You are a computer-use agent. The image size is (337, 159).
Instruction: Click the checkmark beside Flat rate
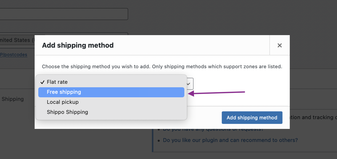pyautogui.click(x=42, y=82)
